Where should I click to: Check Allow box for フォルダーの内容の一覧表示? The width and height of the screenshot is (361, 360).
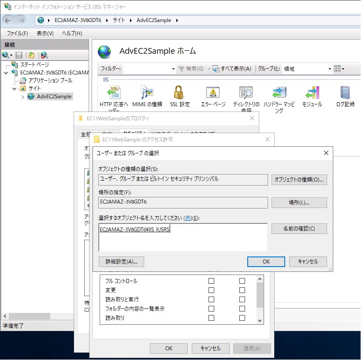[211, 308]
